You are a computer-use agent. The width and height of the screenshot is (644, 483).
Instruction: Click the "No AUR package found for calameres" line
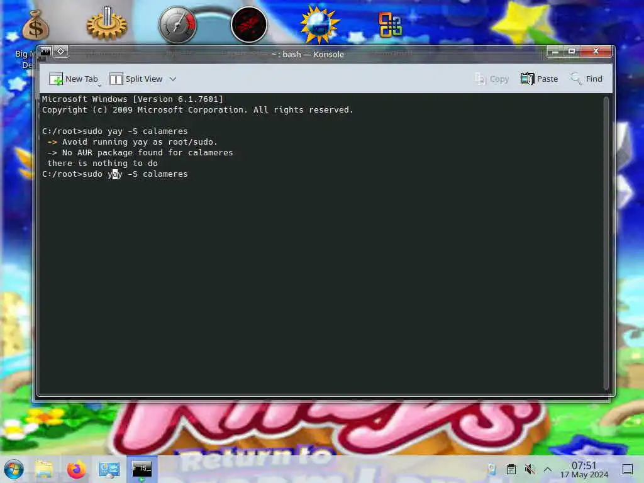[x=140, y=152]
